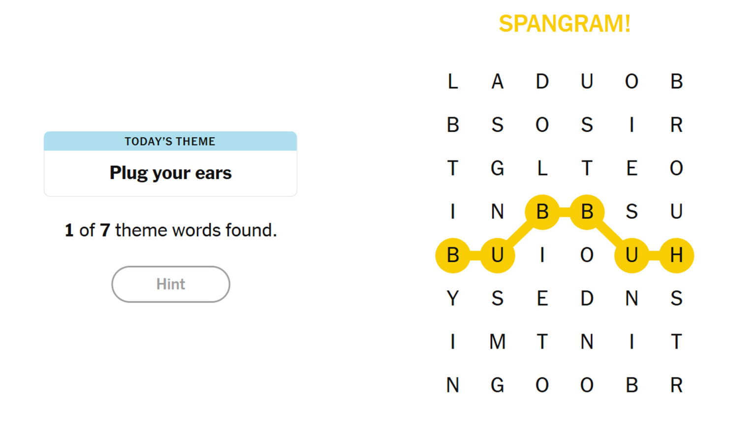The height and width of the screenshot is (425, 756).
Task: Click the B in the top-right corner
Action: (x=676, y=82)
